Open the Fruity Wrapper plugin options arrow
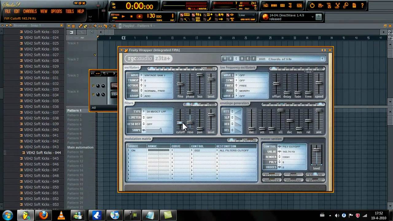Viewport: 393px width, 221px height. 122,50
